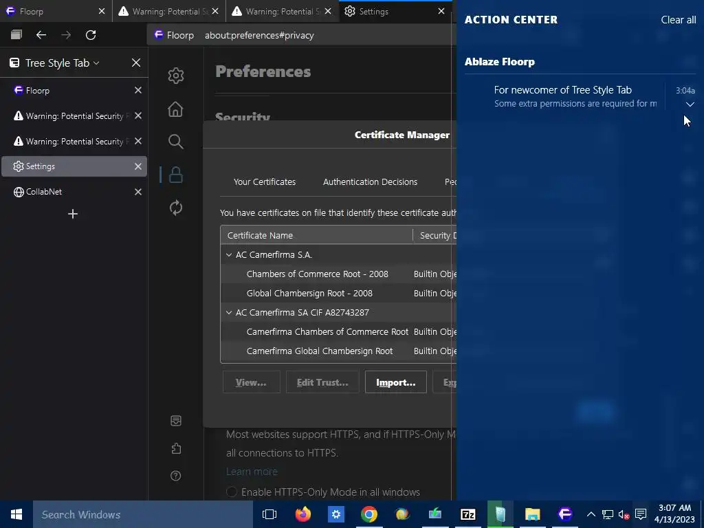Close Settings tab in the top tab strip
This screenshot has width=704, height=528.
pos(441,11)
